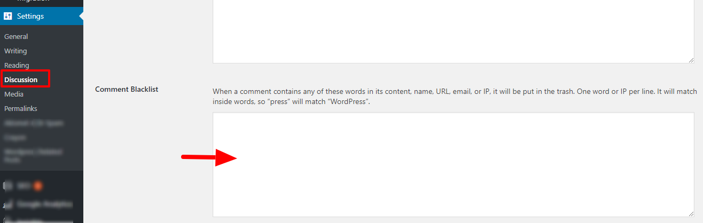
Task: Click inside the Comment Blacklist text area
Action: click(x=454, y=164)
